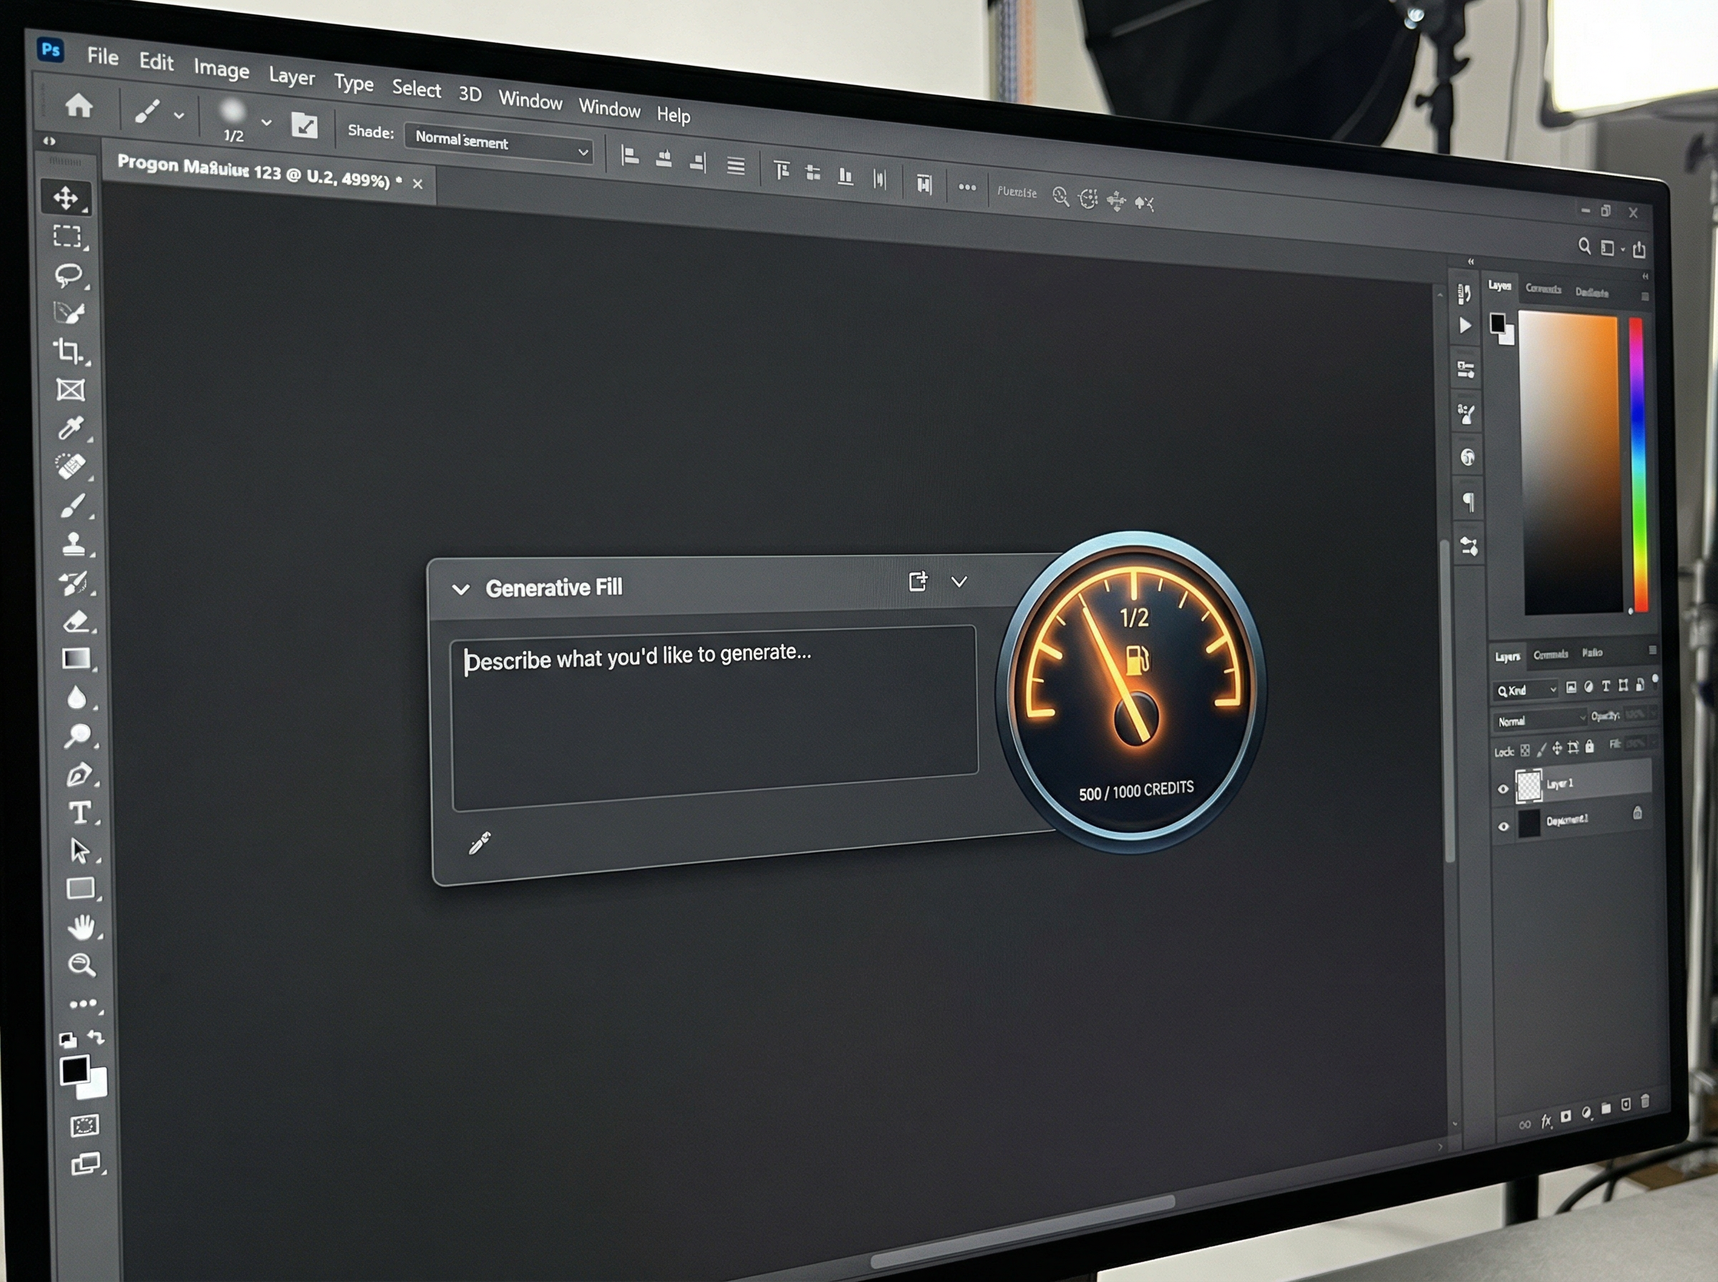The width and height of the screenshot is (1718, 1282).
Task: Click the Home icon in options bar
Action: (79, 104)
